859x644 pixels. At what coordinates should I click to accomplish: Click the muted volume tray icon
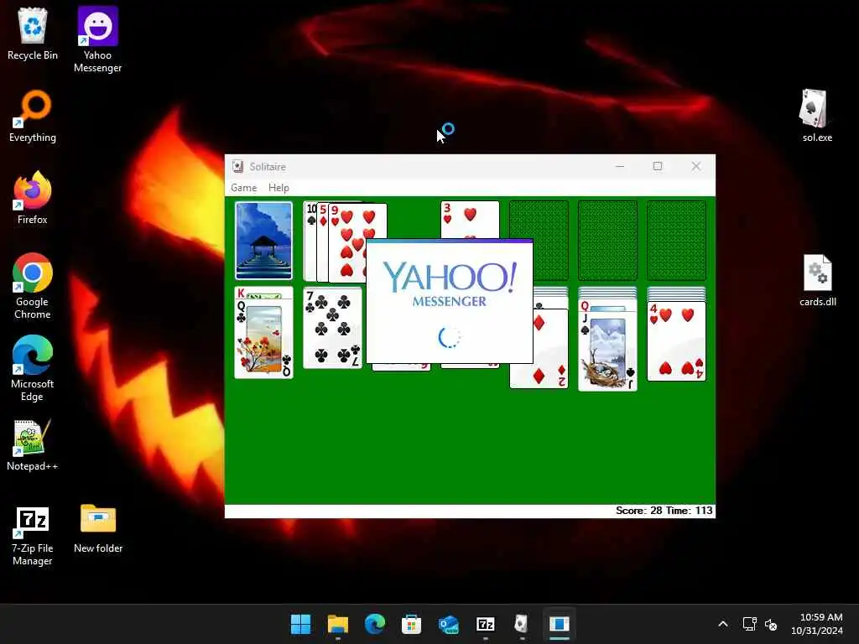[x=771, y=624]
